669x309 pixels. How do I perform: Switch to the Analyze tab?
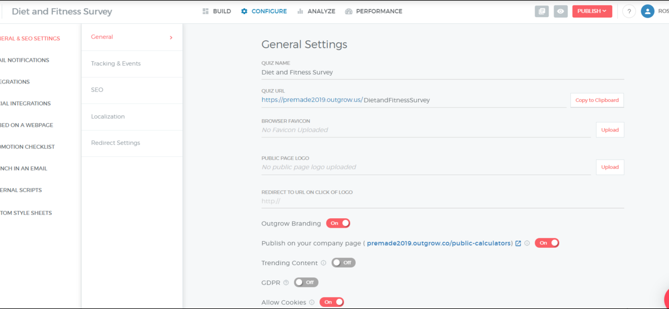coord(316,11)
